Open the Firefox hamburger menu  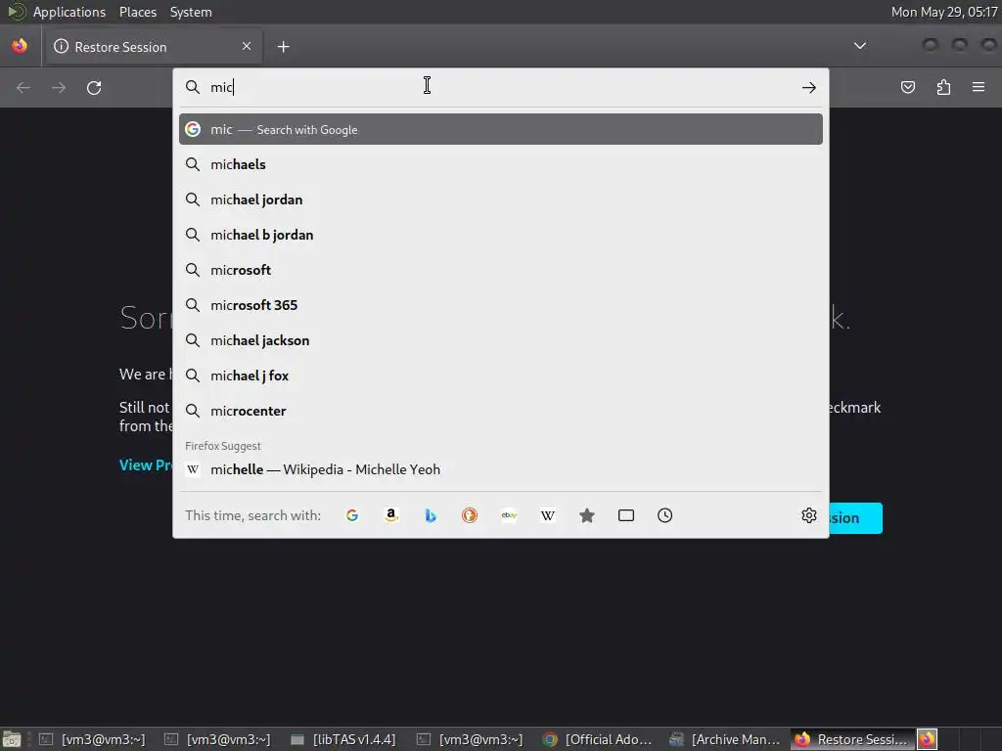pyautogui.click(x=979, y=87)
